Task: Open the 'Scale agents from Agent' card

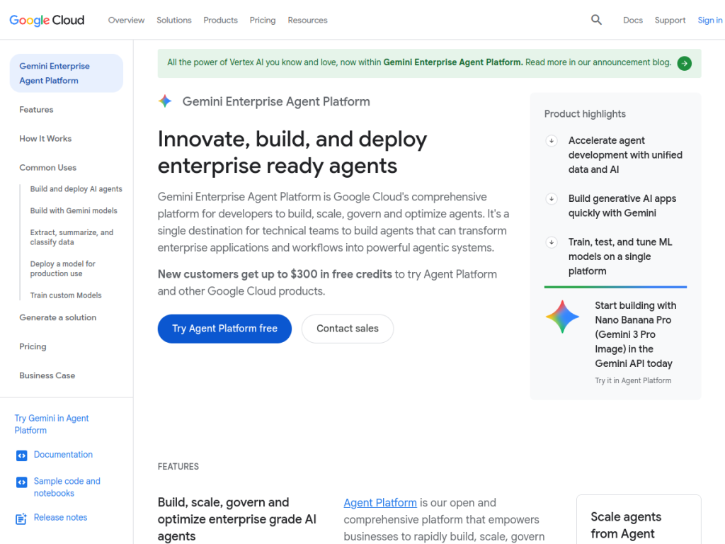Action: click(639, 519)
